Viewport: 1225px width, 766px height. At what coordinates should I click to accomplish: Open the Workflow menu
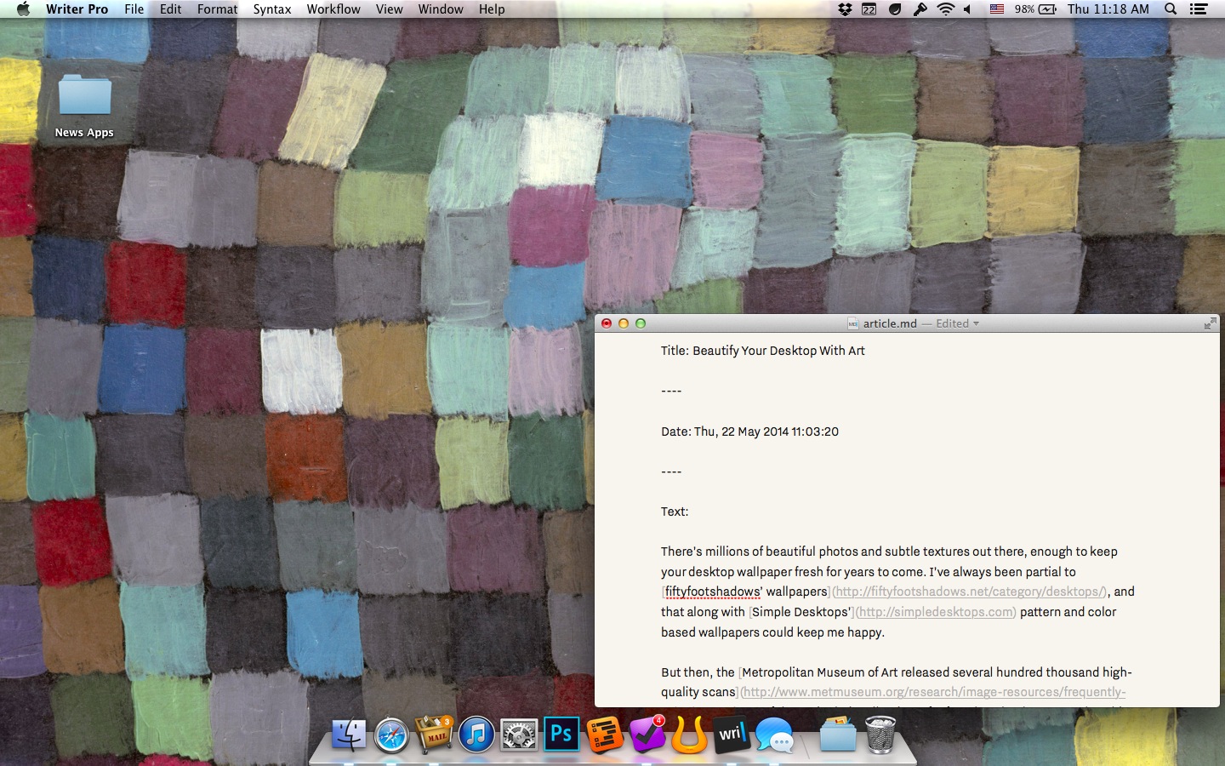[x=333, y=9]
